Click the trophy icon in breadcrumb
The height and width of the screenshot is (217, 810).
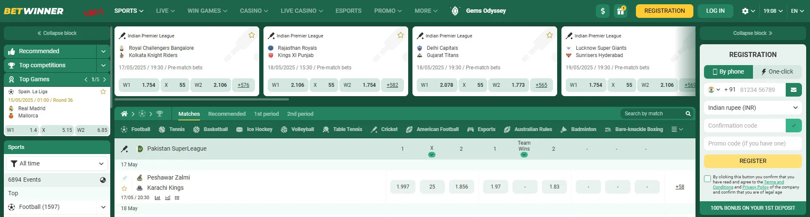[160, 114]
